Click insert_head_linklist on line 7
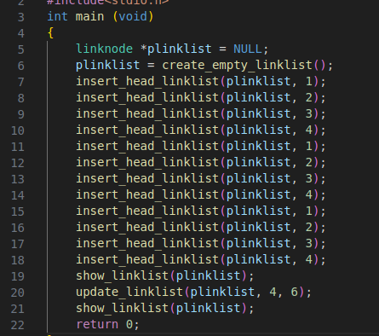This screenshot has height=336, width=379. 147,82
